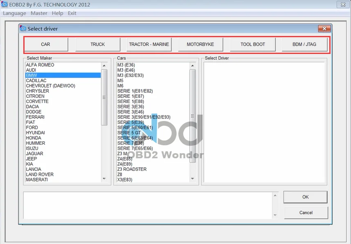Choose SERIE 3(E46) model
Viewport: 351px width, 244px height.
click(153, 112)
